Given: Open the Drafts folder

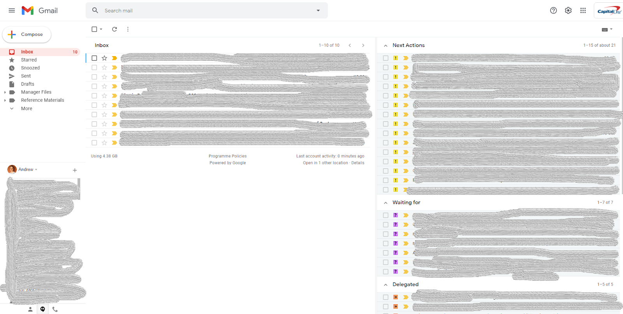Looking at the screenshot, I should click(28, 84).
